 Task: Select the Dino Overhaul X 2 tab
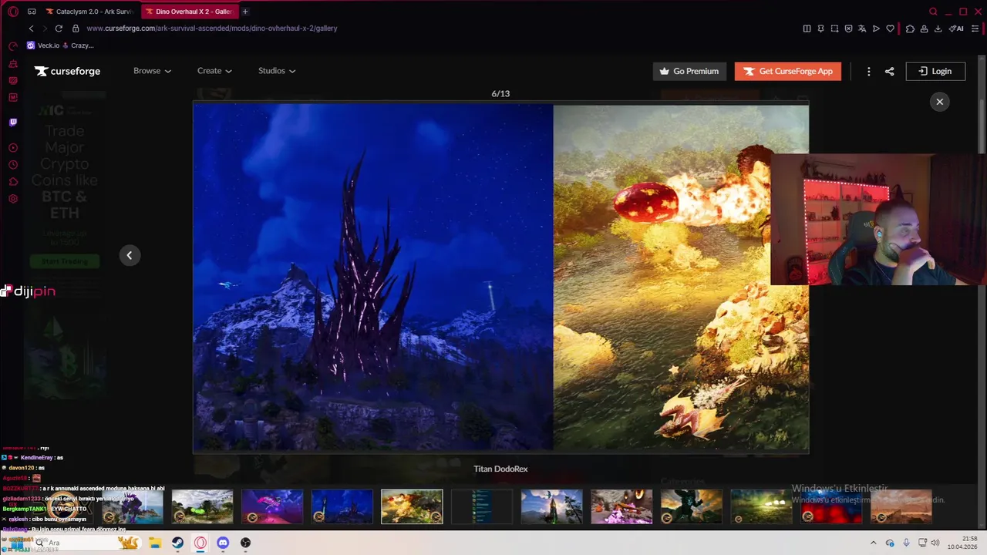point(188,12)
